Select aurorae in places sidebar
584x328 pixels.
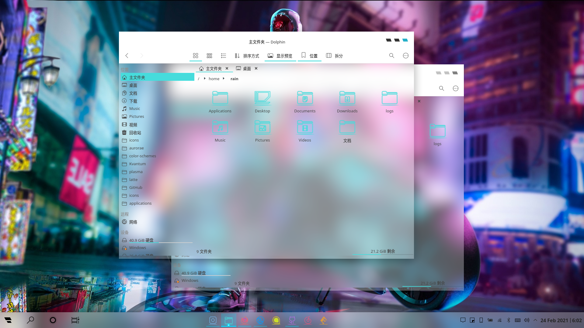[158, 148]
